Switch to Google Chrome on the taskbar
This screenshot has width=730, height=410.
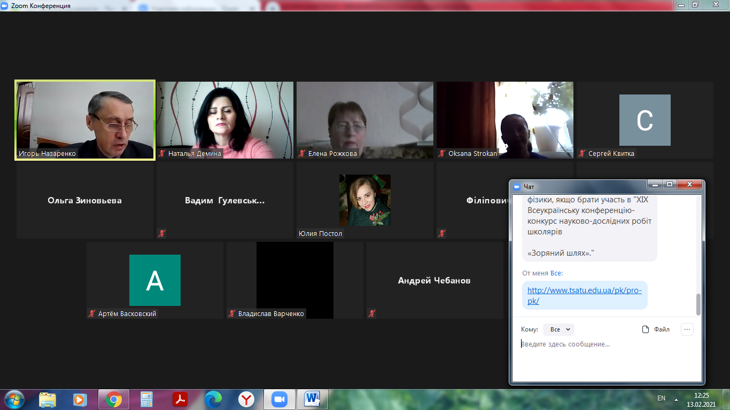click(x=113, y=399)
